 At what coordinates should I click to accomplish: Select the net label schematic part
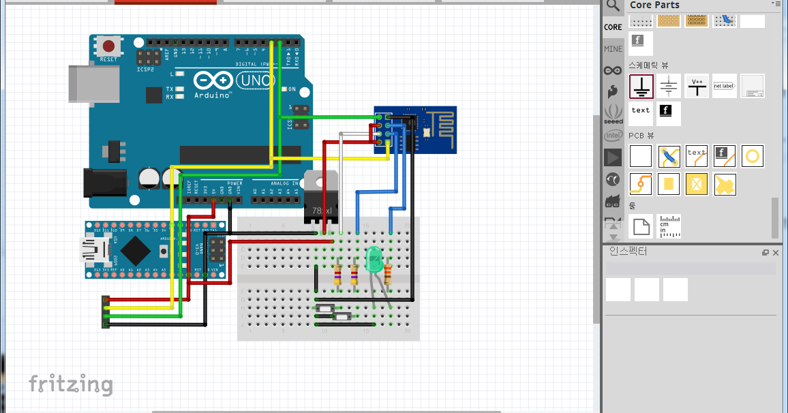tap(724, 86)
